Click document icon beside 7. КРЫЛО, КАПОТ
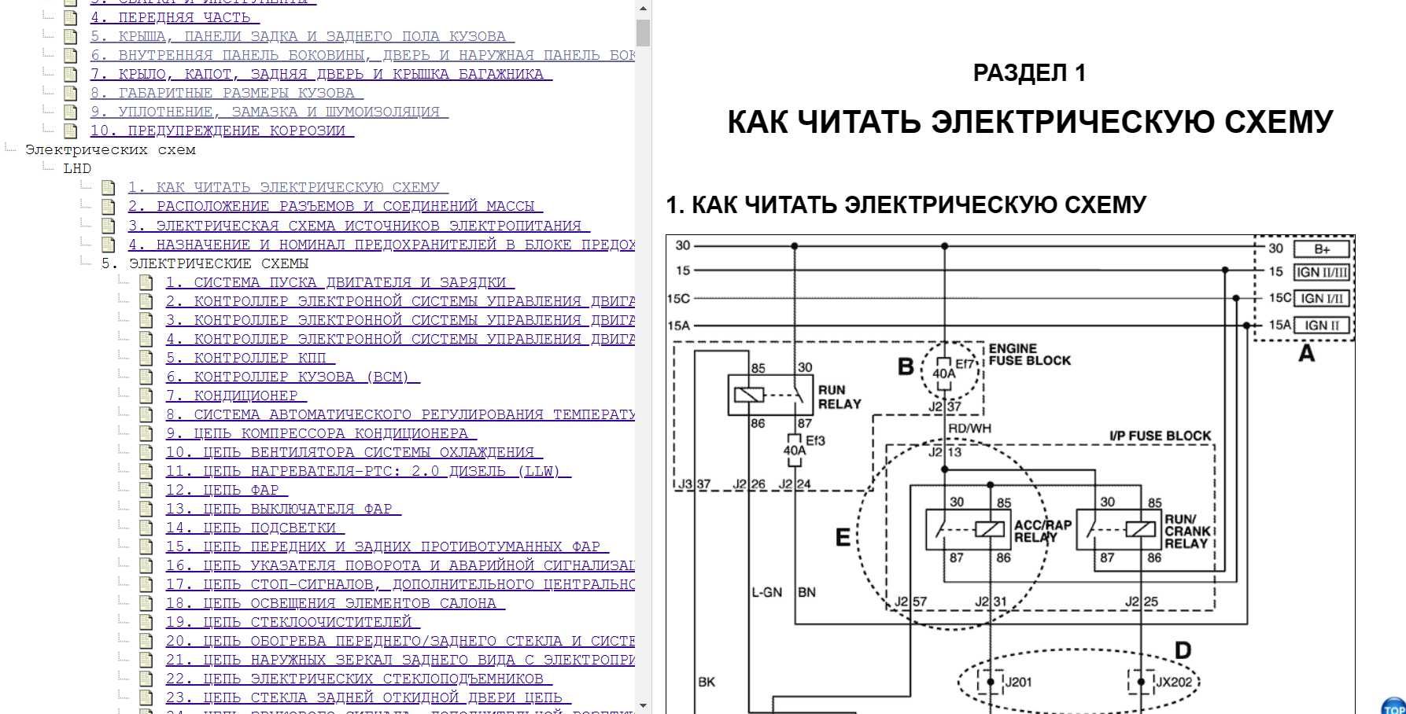 (71, 74)
